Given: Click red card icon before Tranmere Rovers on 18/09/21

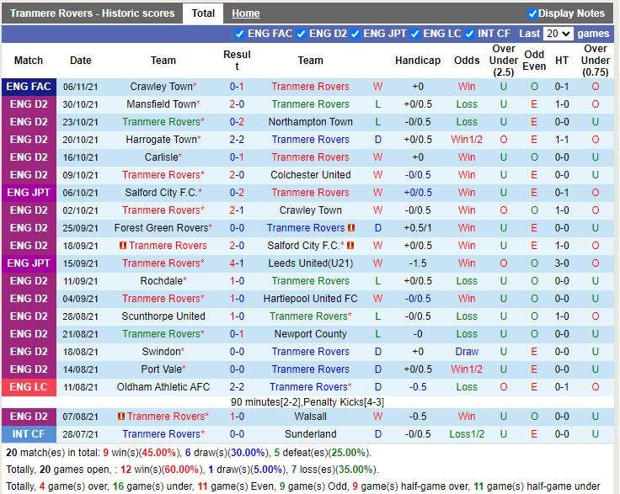Looking at the screenshot, I should pyautogui.click(x=123, y=246).
